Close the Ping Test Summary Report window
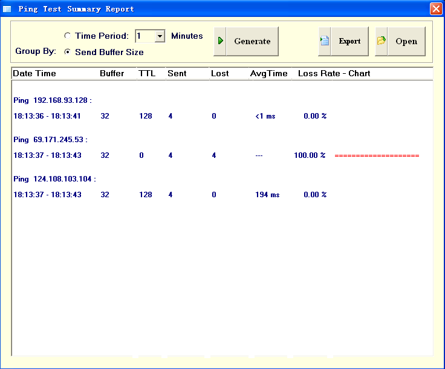Screen dimensions: 445x369 click(436, 9)
